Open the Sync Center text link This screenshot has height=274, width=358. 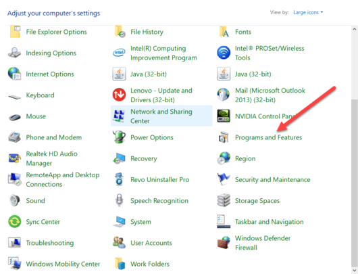point(43,222)
